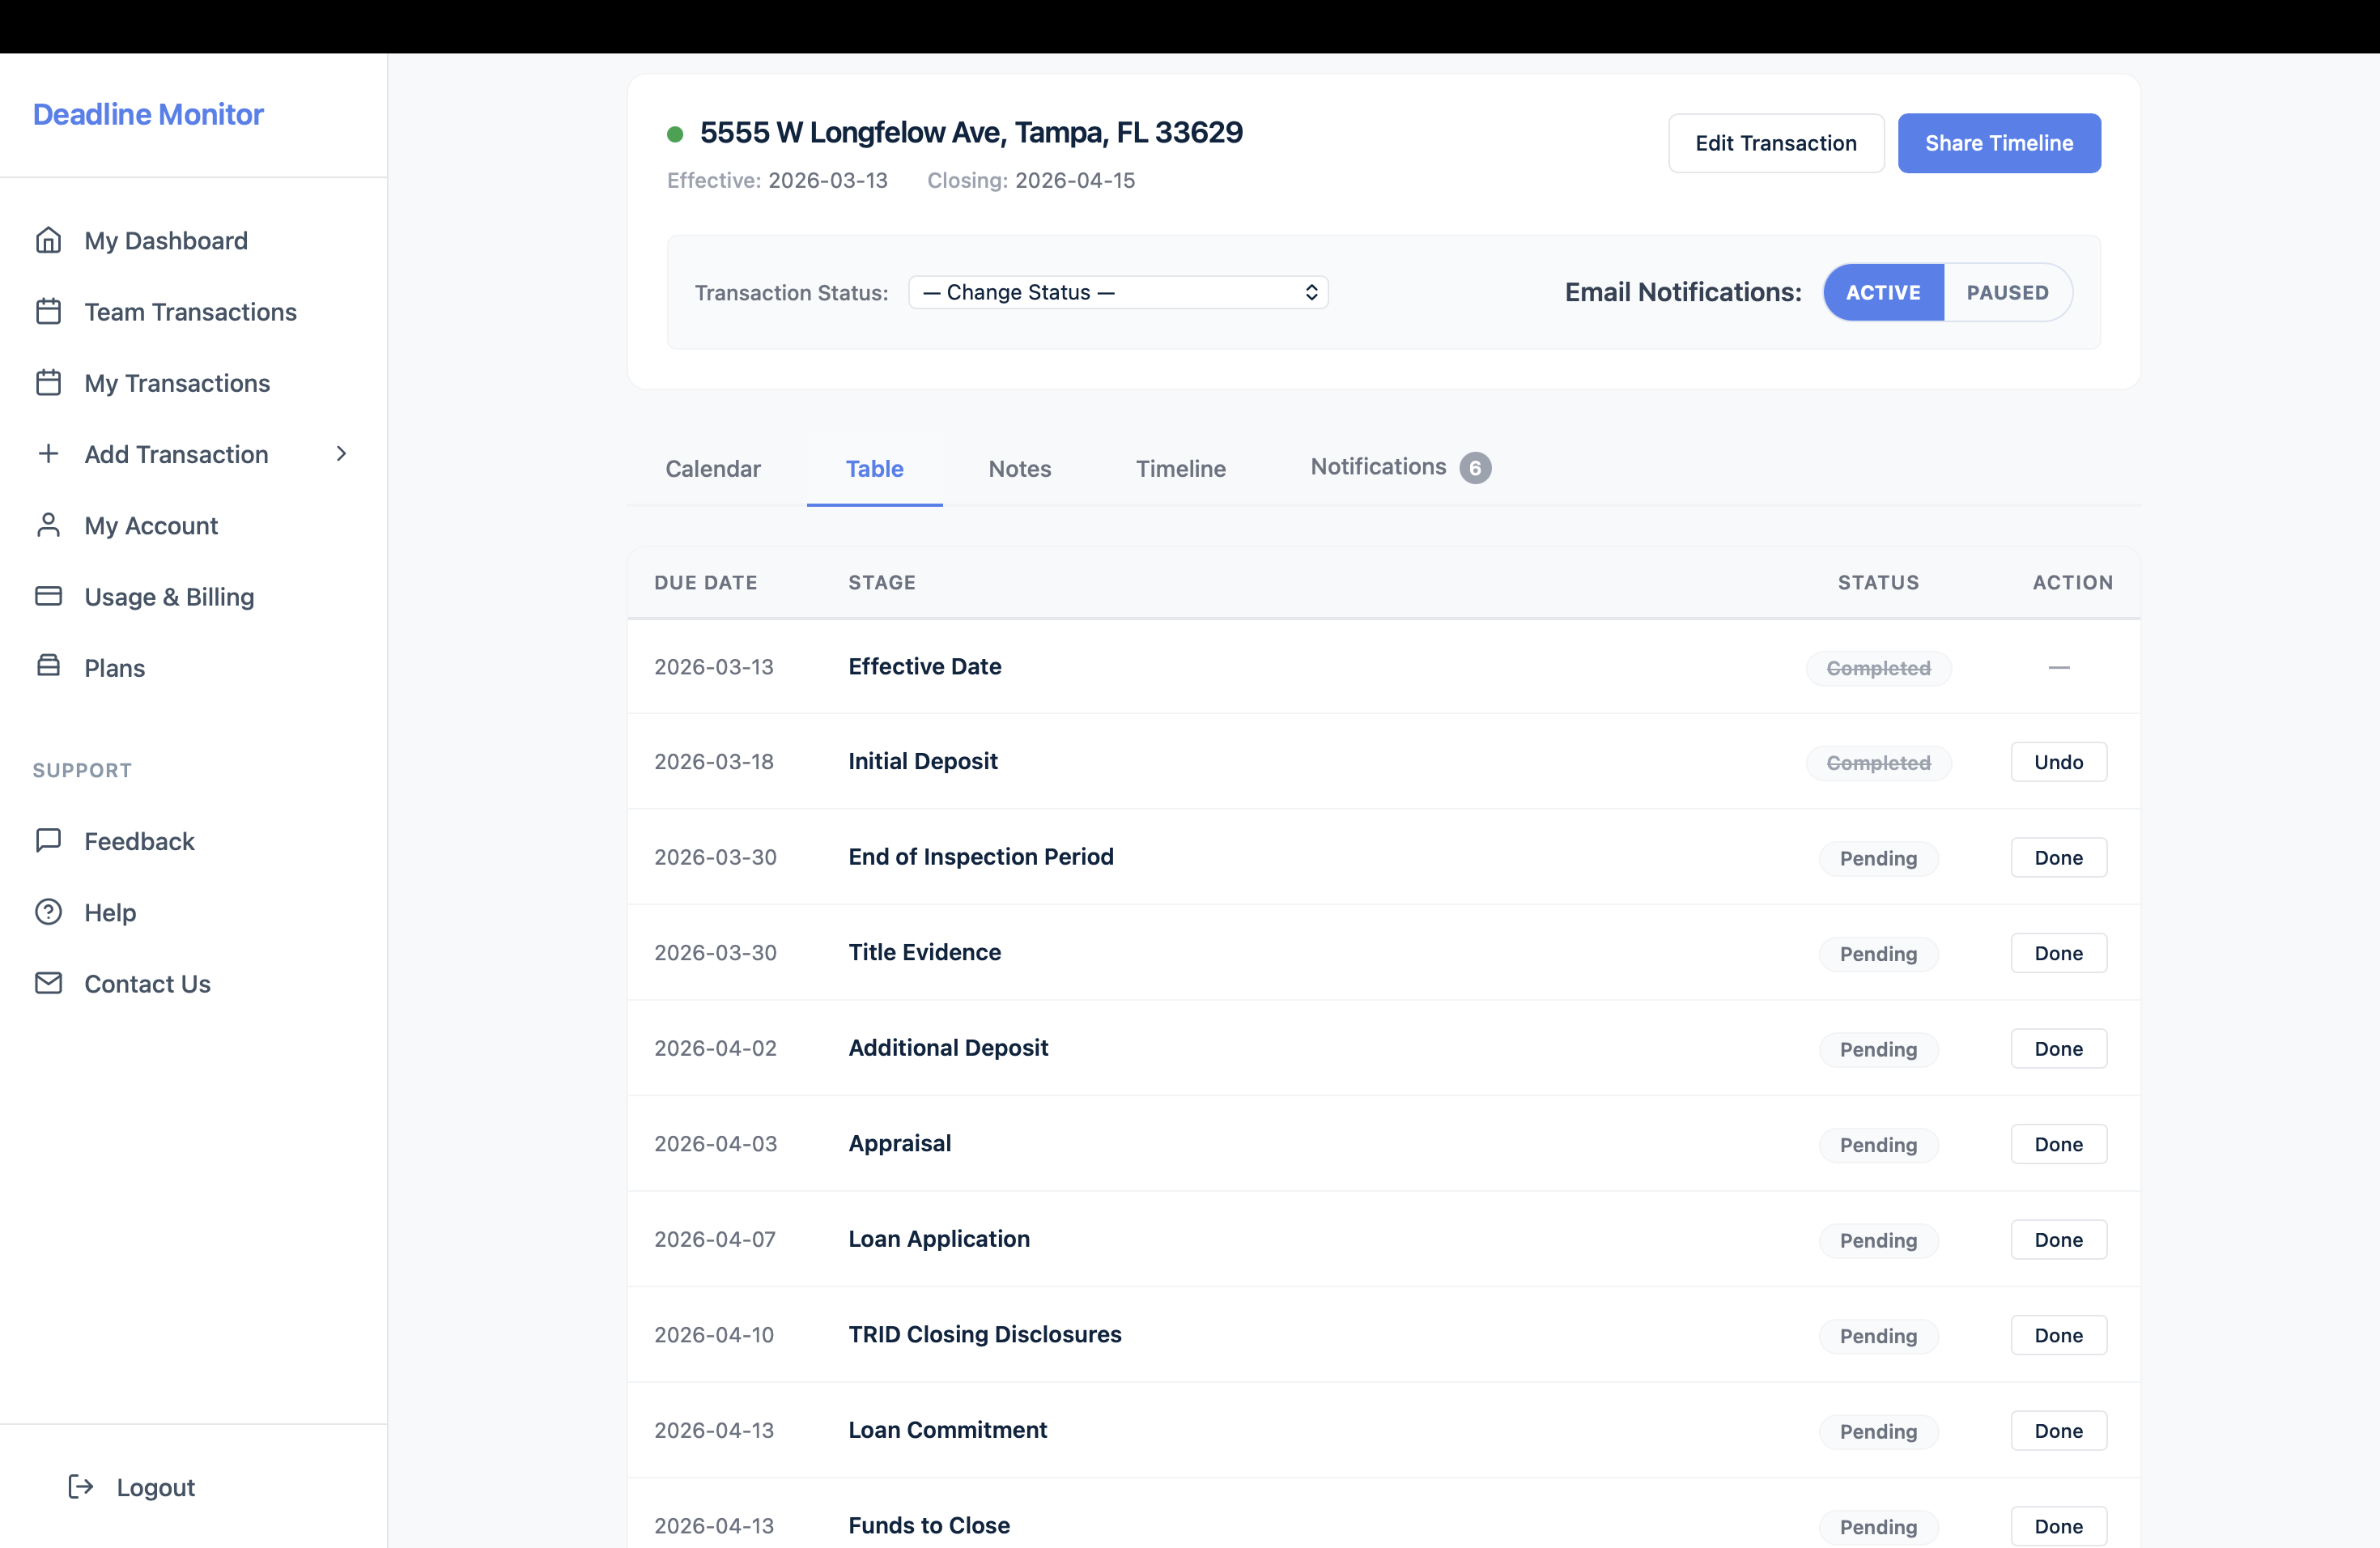The image size is (2380, 1548).
Task: Click the My Dashboard home icon
Action: 48,241
